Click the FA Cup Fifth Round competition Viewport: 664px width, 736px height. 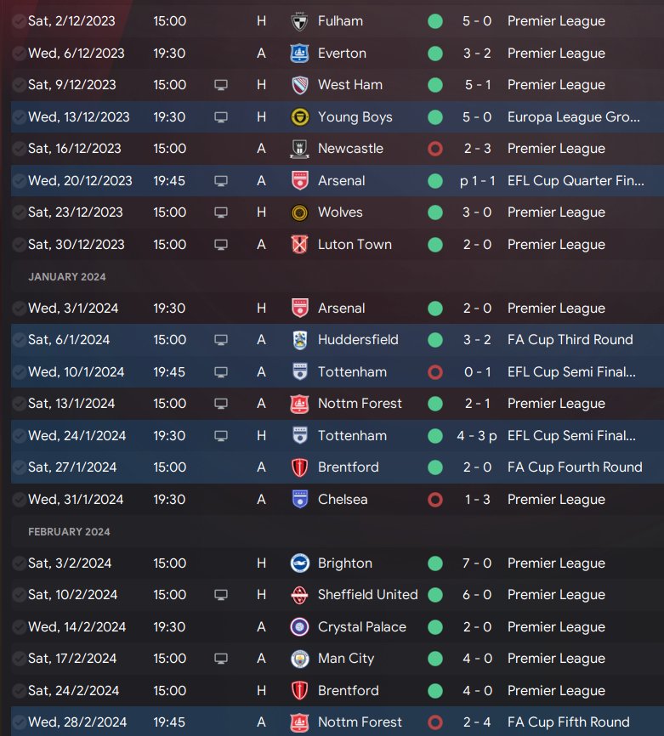tap(568, 722)
